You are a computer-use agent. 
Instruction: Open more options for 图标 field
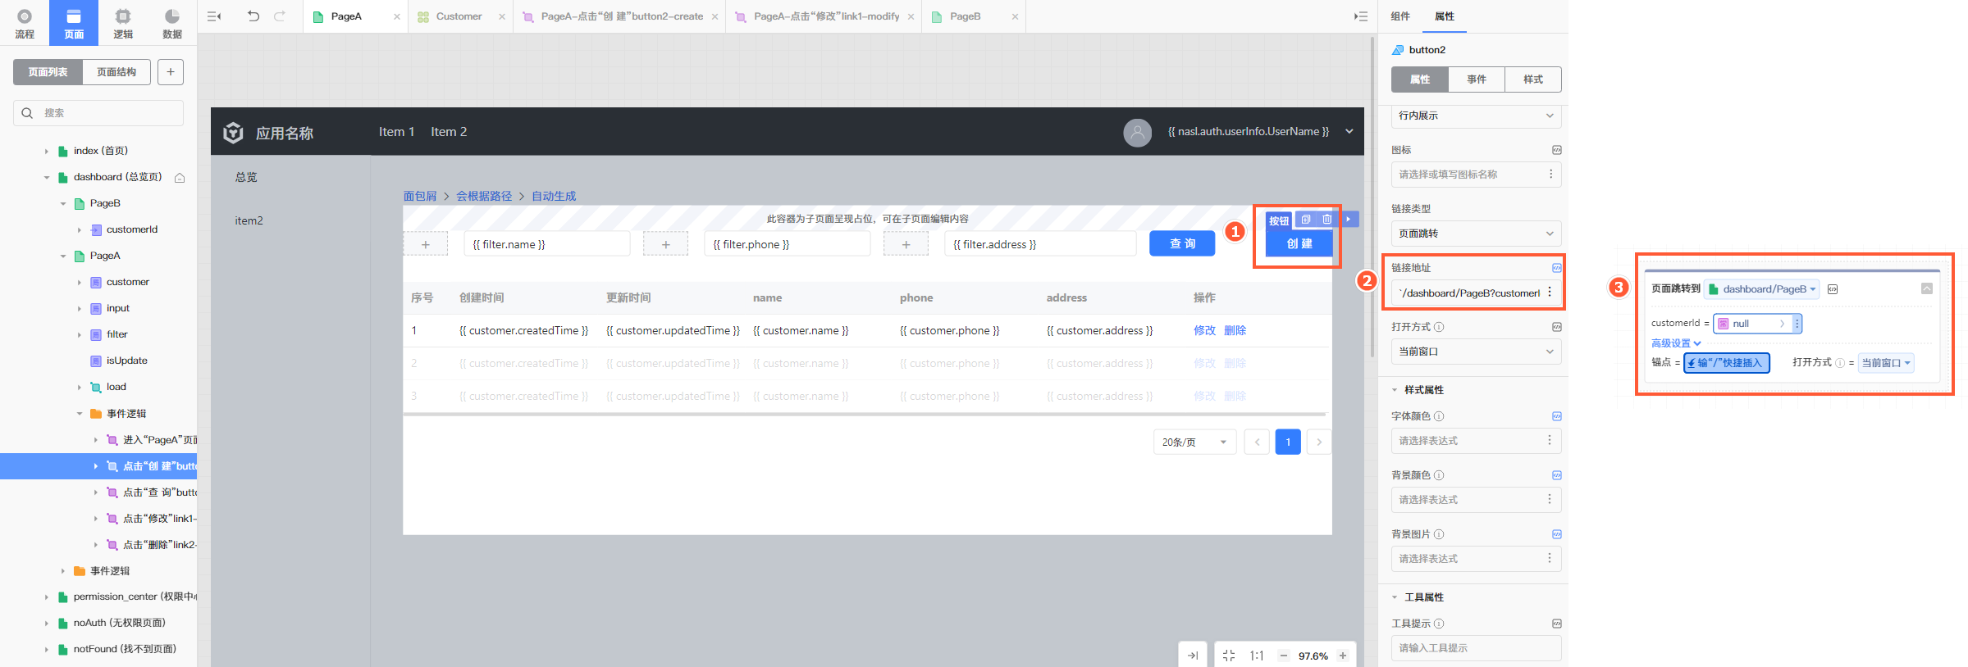[x=1550, y=175]
